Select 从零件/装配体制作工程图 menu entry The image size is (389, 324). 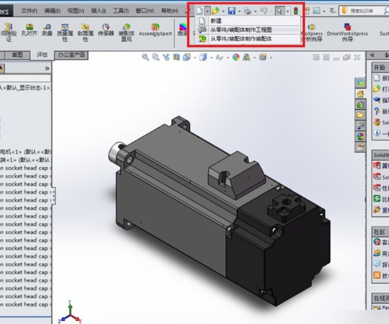(241, 30)
